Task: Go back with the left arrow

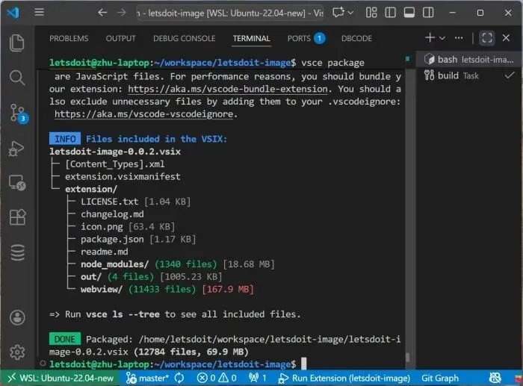Action: (102, 13)
